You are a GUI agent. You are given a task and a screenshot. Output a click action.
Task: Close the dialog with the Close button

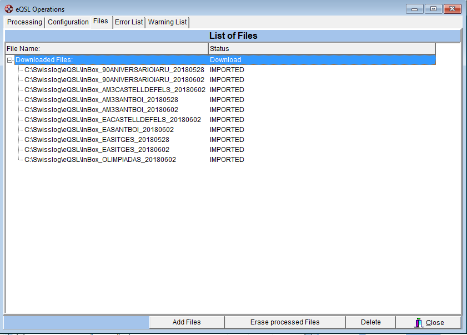tap(429, 322)
